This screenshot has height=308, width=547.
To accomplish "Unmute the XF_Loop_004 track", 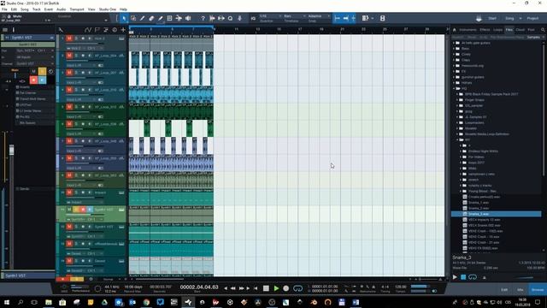I will click(x=69, y=56).
